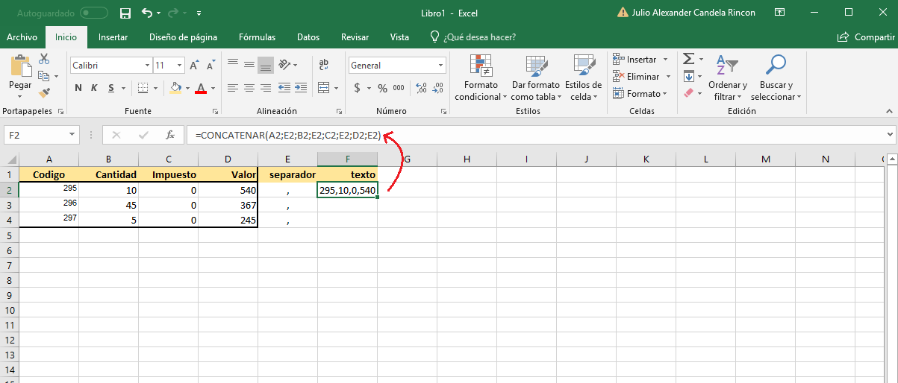Open Formato condicional button
The width and height of the screenshot is (898, 383).
click(480, 78)
